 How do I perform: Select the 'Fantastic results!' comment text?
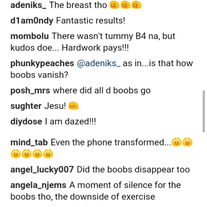(91, 21)
